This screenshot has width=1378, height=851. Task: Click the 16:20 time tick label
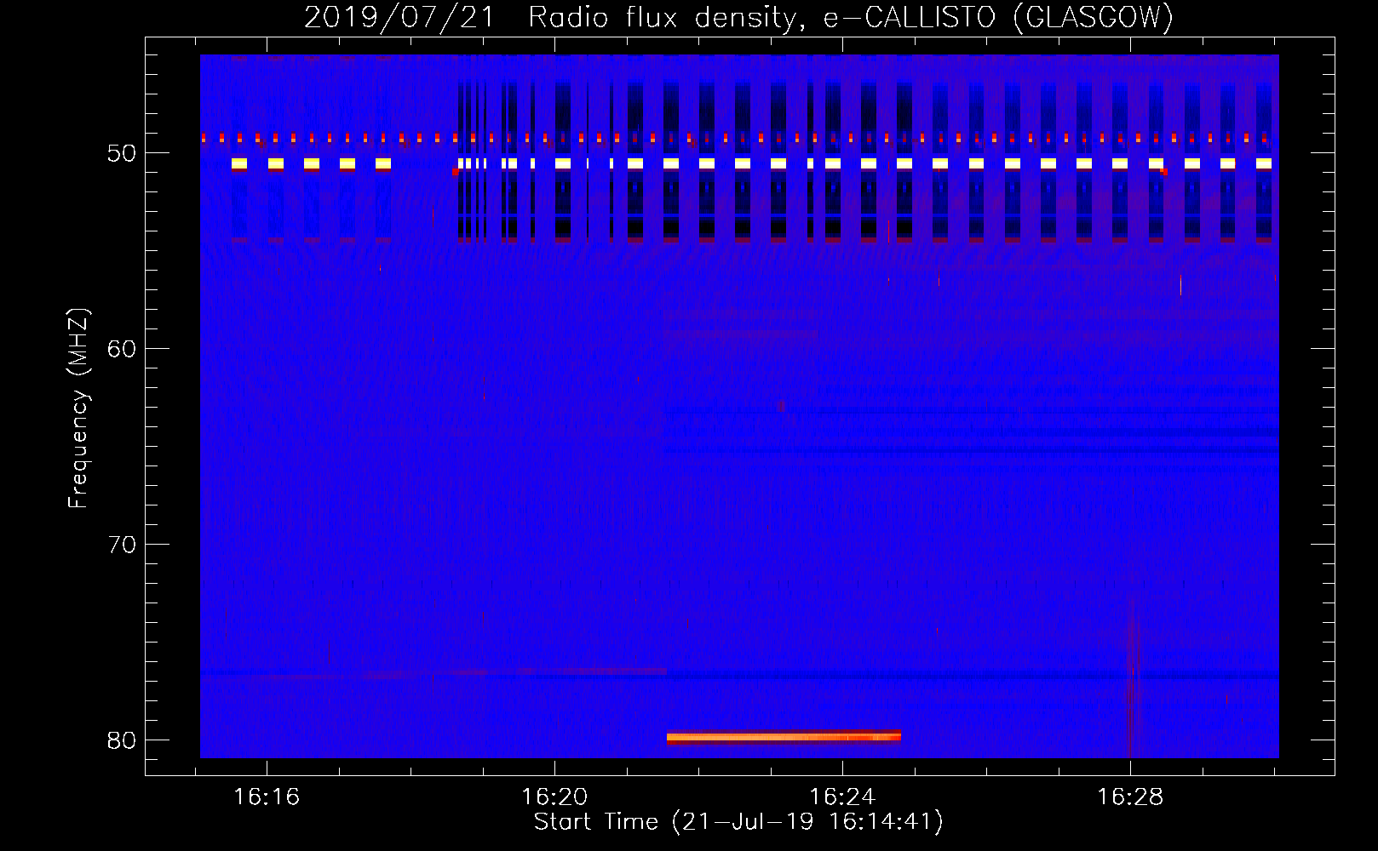tap(554, 797)
